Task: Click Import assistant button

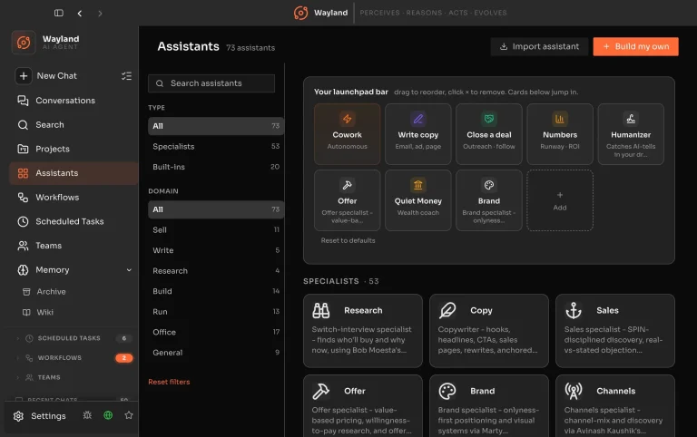Action: click(x=539, y=46)
